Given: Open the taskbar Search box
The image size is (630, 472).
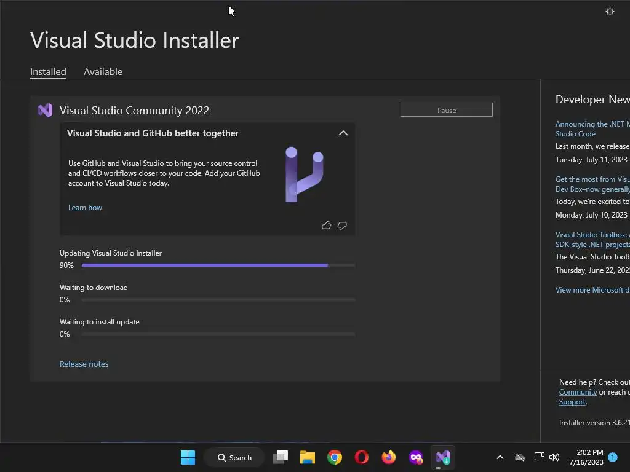Looking at the screenshot, I should tap(234, 457).
